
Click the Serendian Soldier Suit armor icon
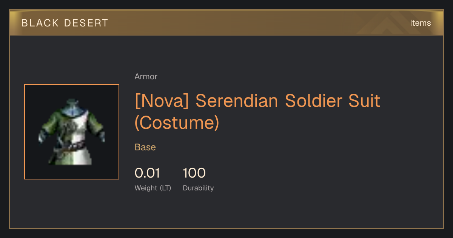[72, 132]
